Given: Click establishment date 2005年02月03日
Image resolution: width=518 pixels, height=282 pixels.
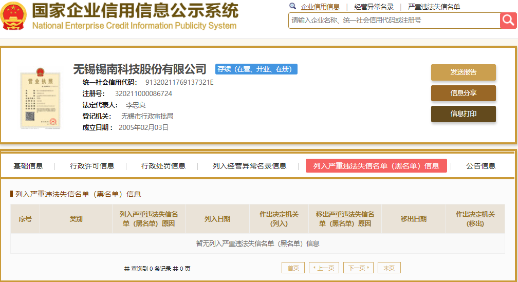Looking at the screenshot, I should pos(144,127).
